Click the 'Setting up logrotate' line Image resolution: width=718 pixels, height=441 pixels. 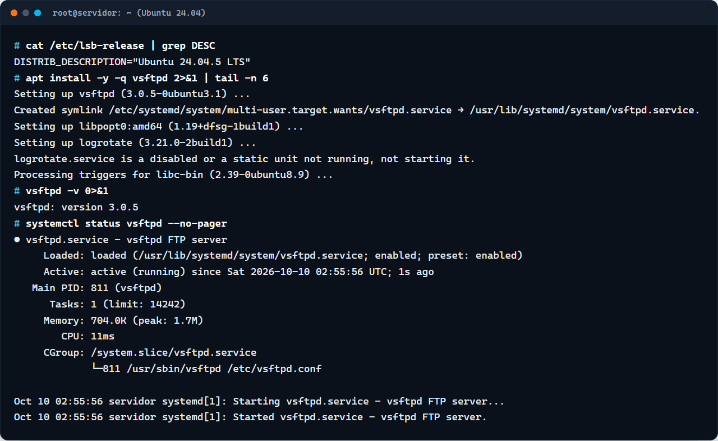tap(135, 143)
